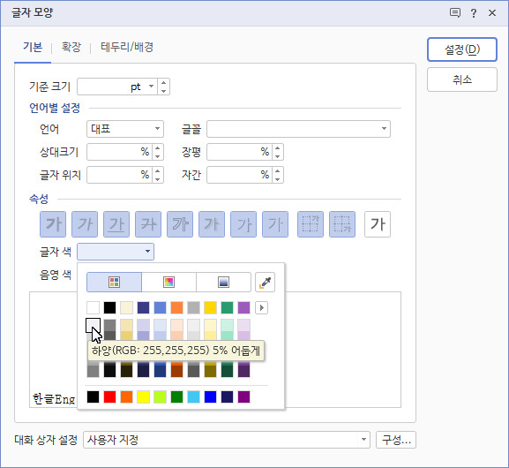
Task: Open the 기본 tab
Action: (x=33, y=47)
